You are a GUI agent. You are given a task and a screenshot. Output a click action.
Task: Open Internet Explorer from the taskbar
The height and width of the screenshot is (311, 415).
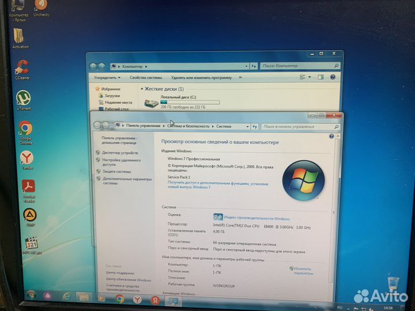click(67, 296)
